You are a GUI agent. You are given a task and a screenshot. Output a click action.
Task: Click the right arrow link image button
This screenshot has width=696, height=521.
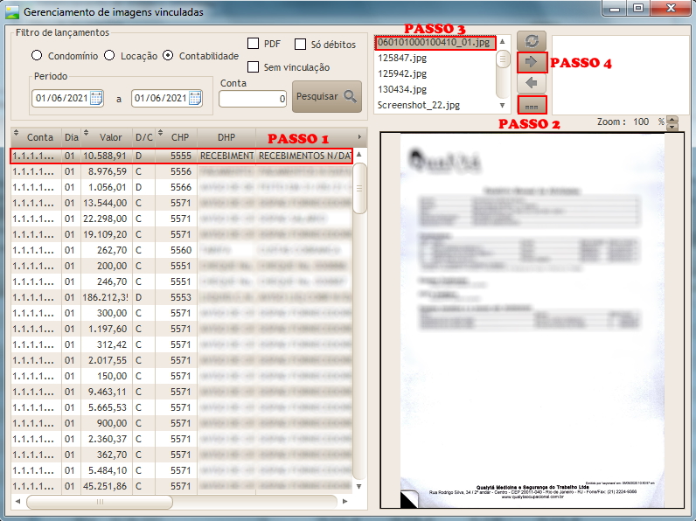pos(532,62)
